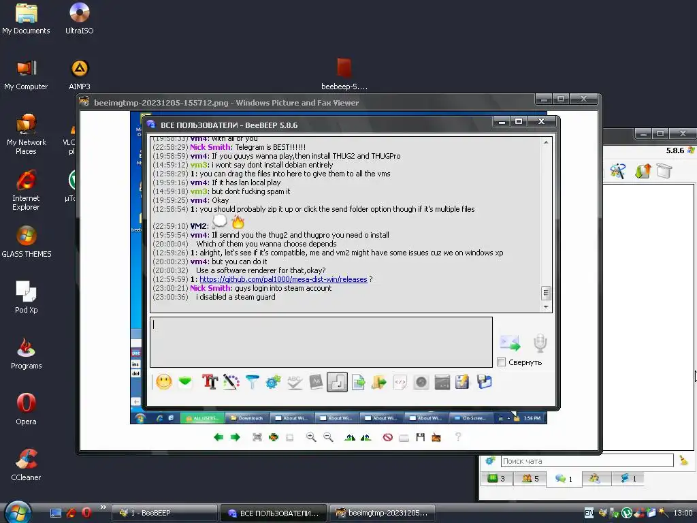Start slide show in Picture Viewer
Image resolution: width=697 pixels, height=523 pixels.
point(290,438)
